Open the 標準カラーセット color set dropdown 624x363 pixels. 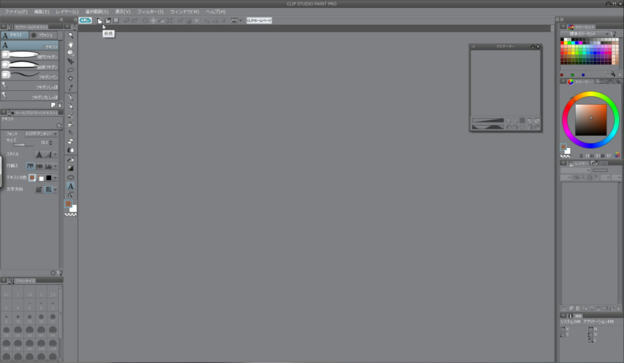(588, 34)
